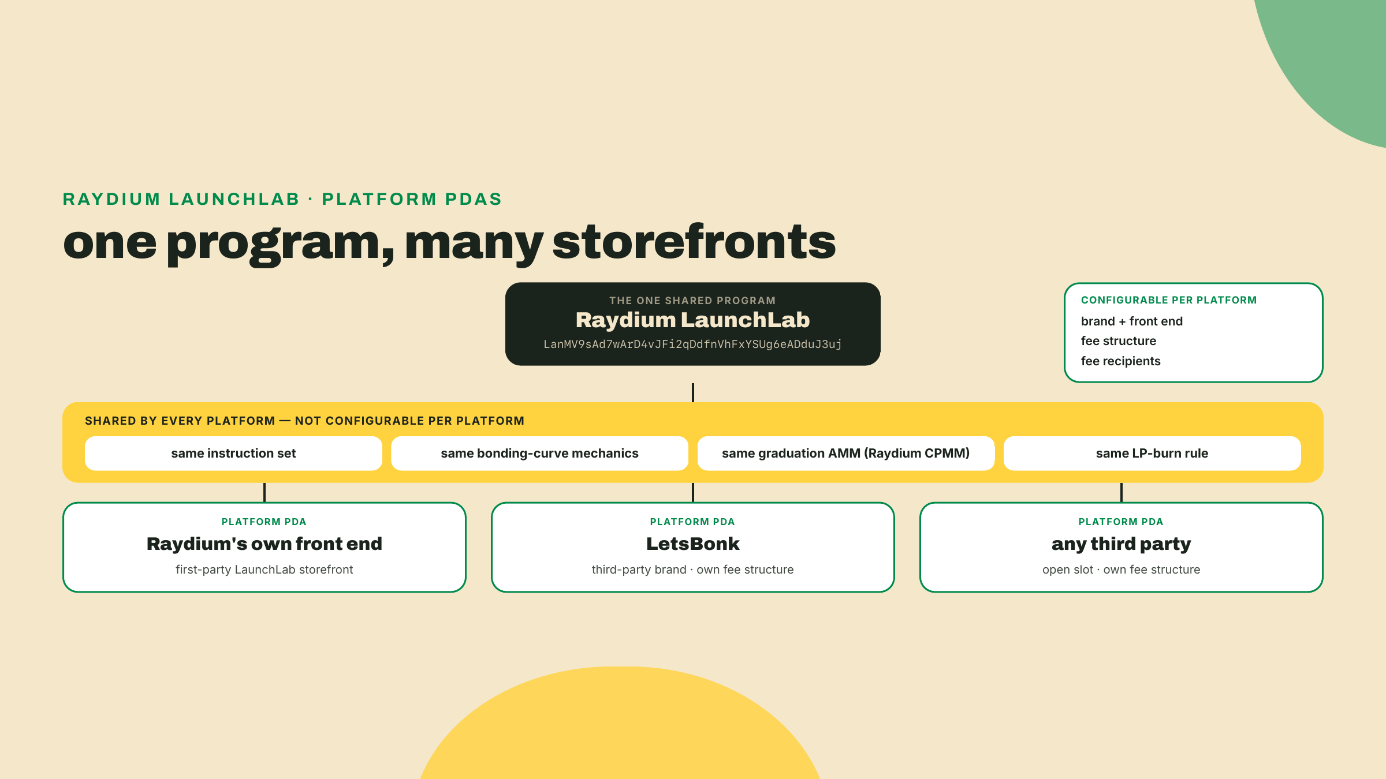This screenshot has height=779, width=1386.
Task: Click "THE ONE SHARED PROGRAM" label
Action: (692, 301)
